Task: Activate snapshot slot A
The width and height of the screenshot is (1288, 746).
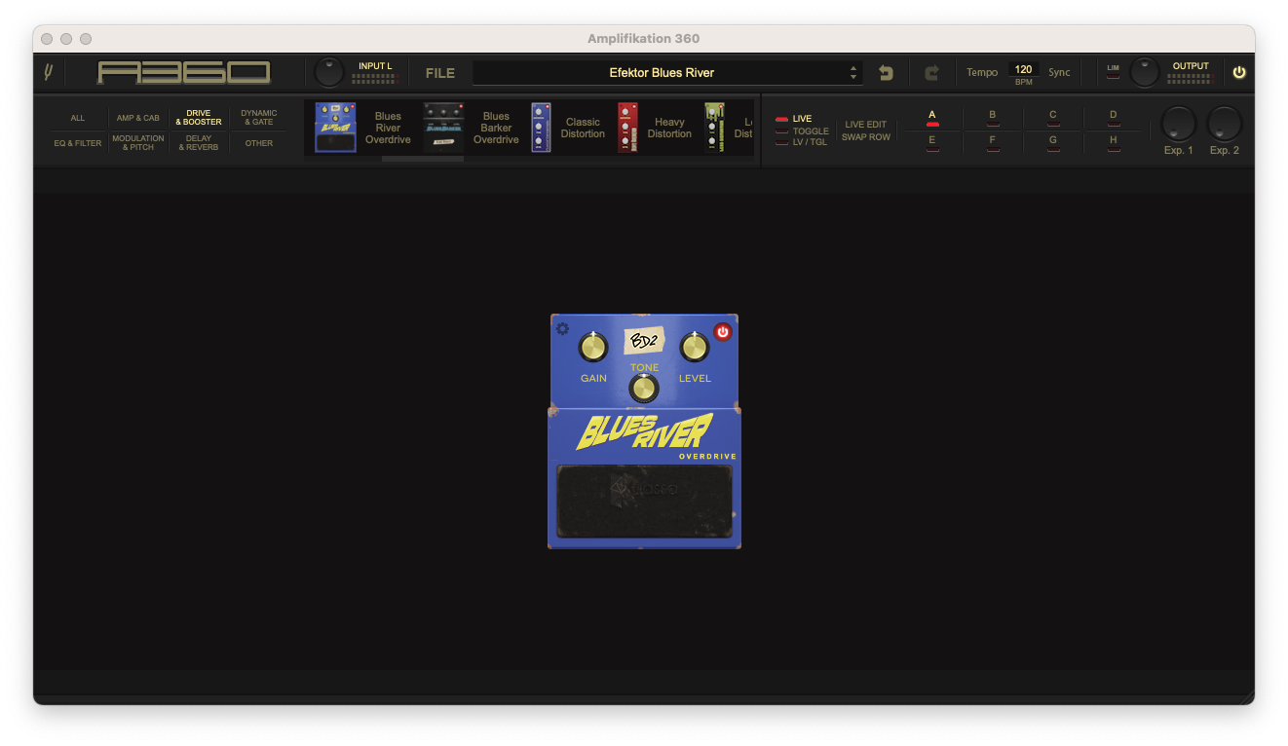Action: 932,117
